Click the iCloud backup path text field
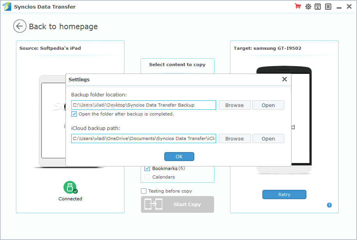Viewport: 357px width, 240px height. point(143,138)
